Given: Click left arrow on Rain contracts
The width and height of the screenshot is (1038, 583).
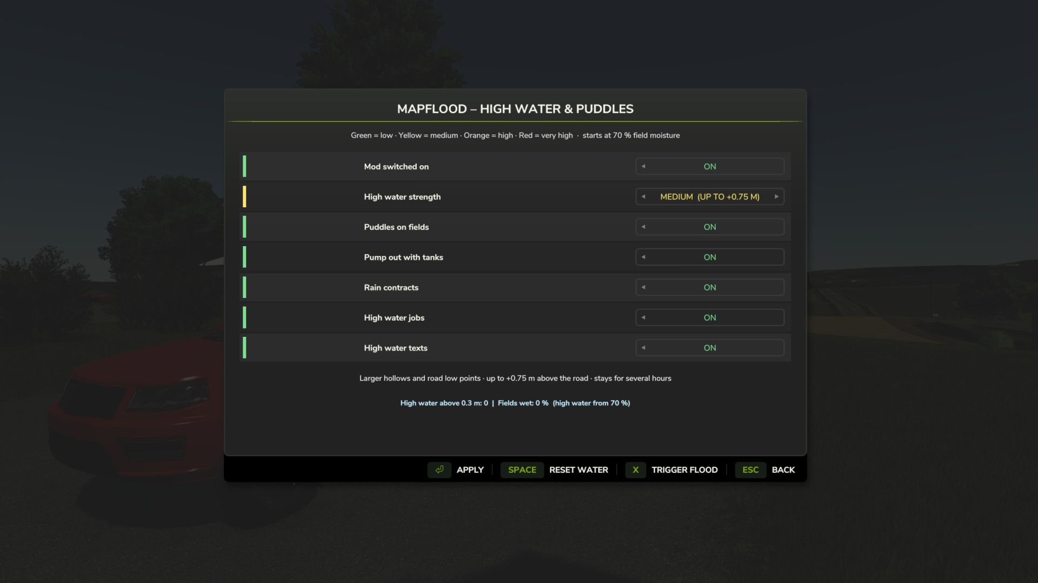Looking at the screenshot, I should tap(643, 287).
